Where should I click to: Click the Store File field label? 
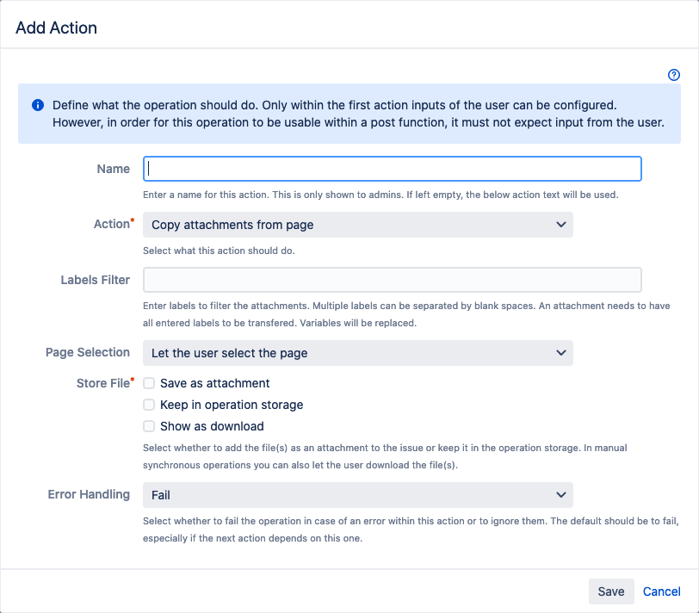105,383
